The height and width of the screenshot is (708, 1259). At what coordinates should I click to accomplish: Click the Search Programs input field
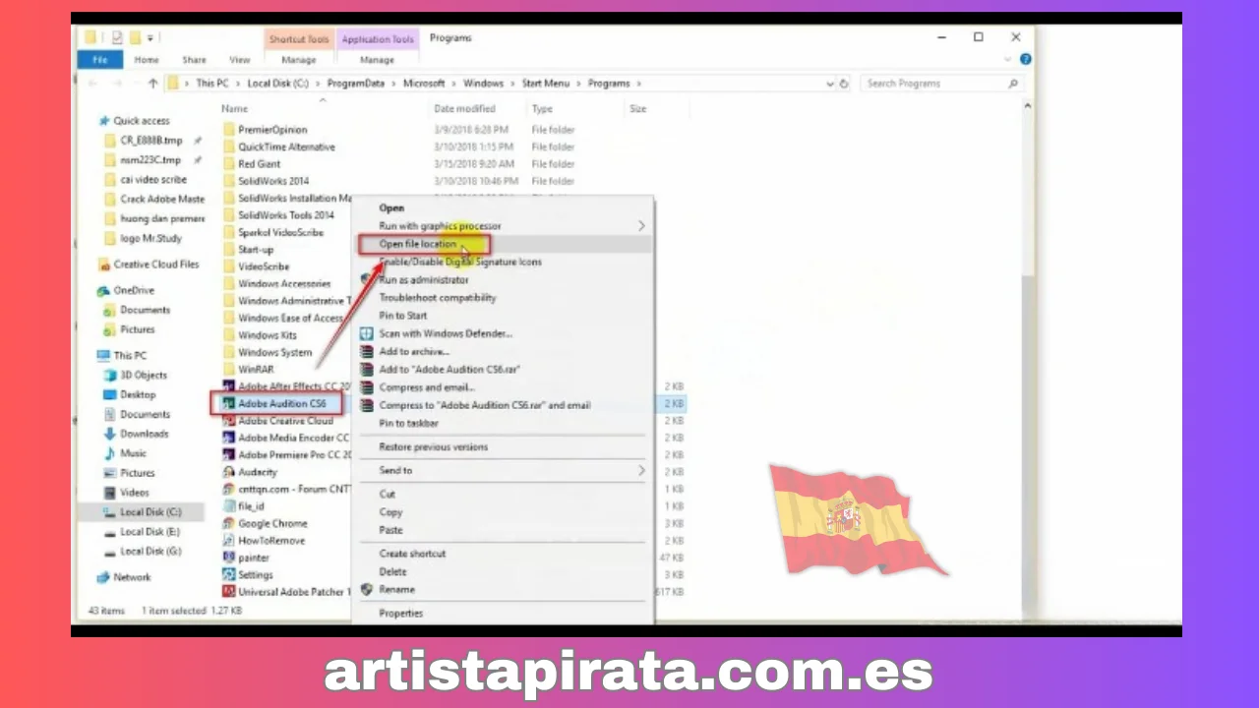(941, 84)
